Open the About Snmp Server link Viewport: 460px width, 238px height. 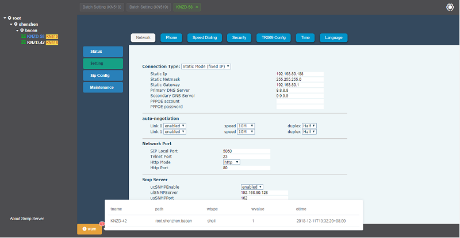[27, 219]
